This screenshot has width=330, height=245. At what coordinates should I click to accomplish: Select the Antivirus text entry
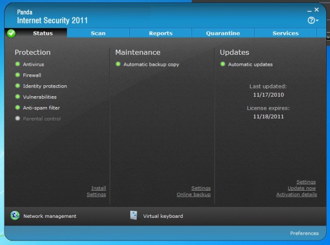tap(33, 64)
